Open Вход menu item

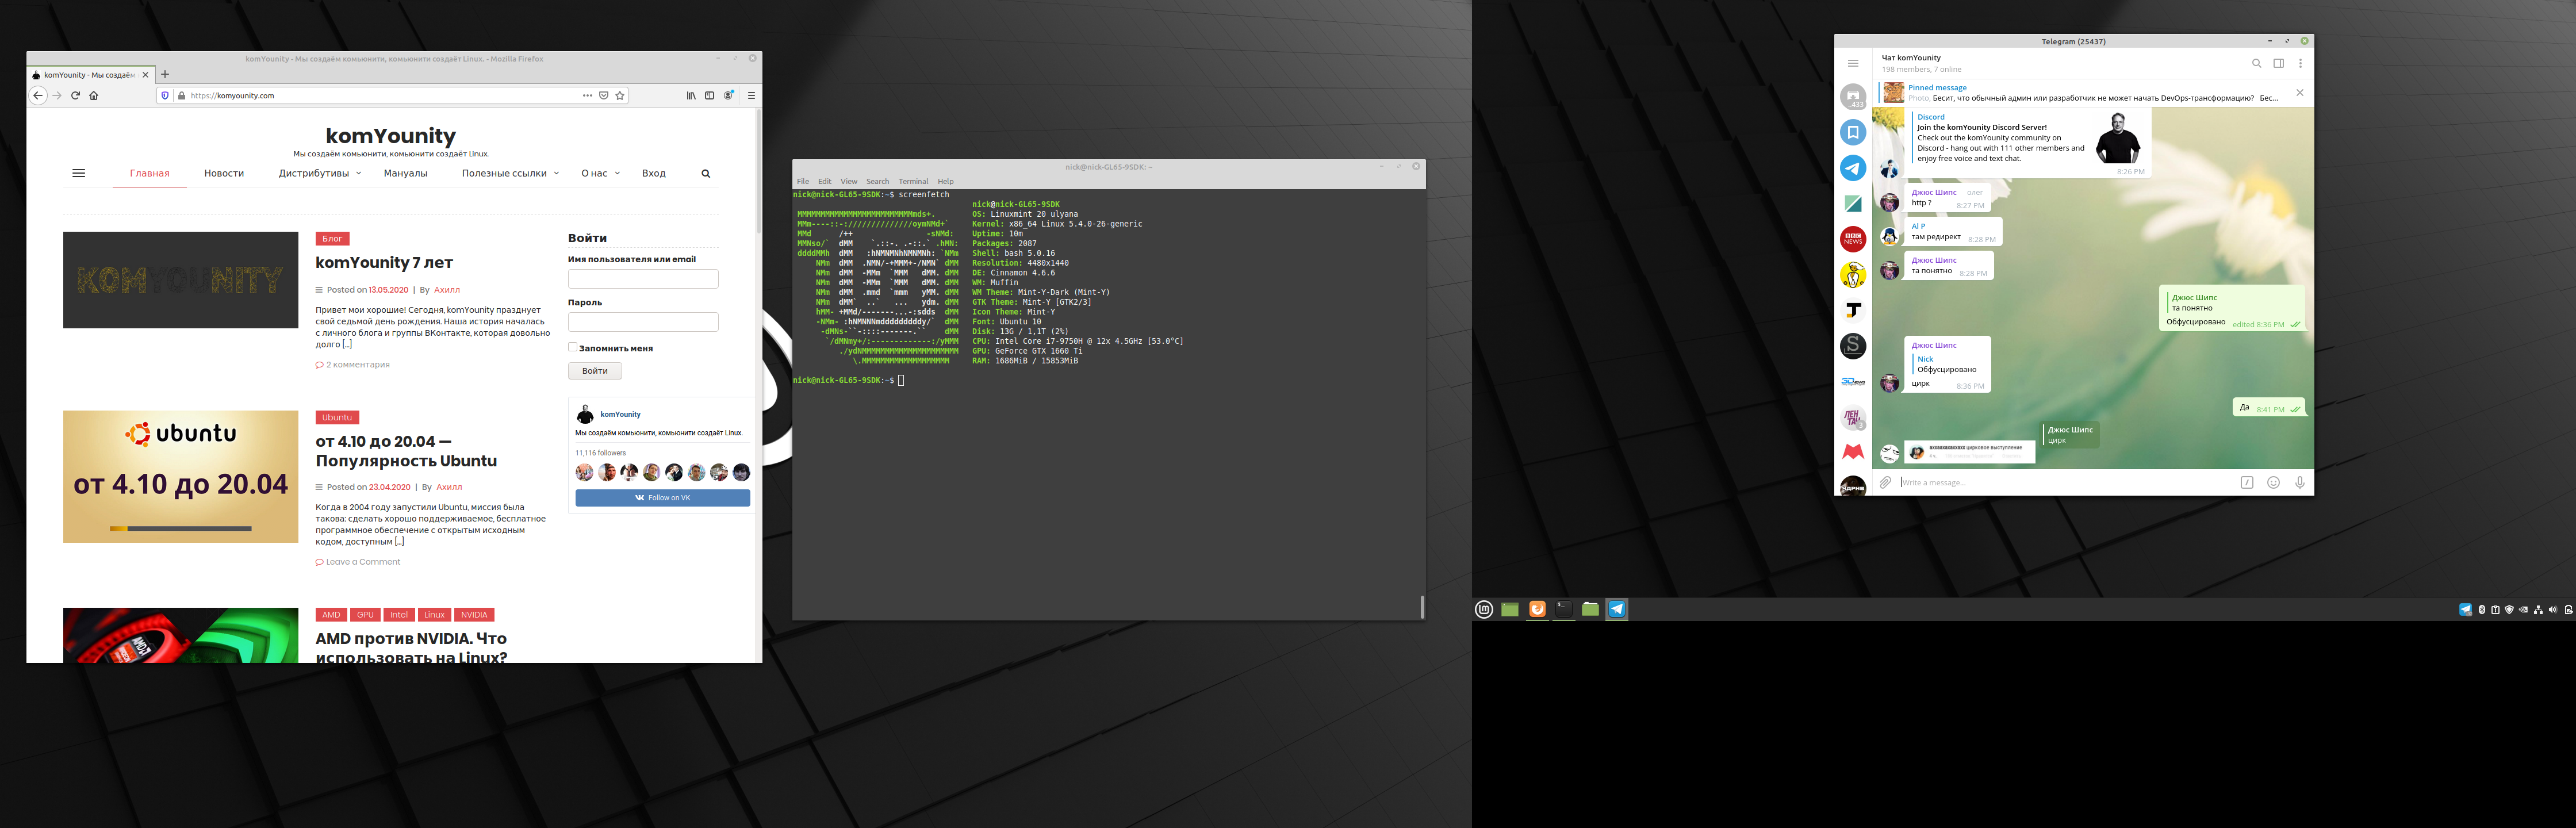click(x=654, y=174)
